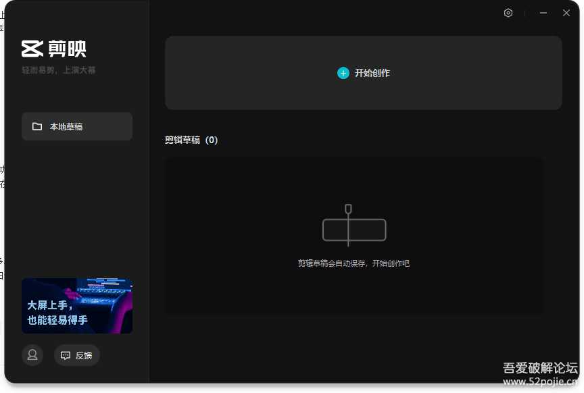This screenshot has height=393, width=584.
Task: Click the 轻而易剪，上演大幕 tagline
Action: [59, 69]
